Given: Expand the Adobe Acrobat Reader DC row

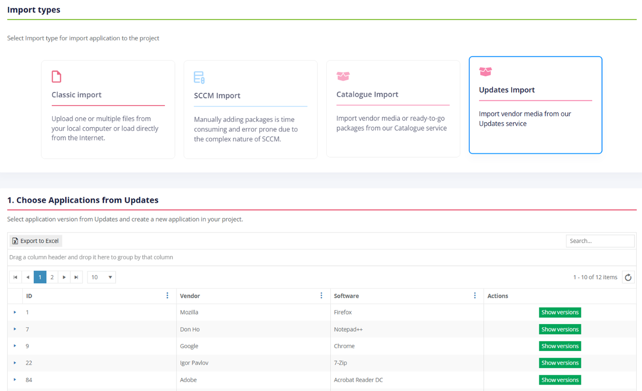Looking at the screenshot, I should pyautogui.click(x=15, y=379).
